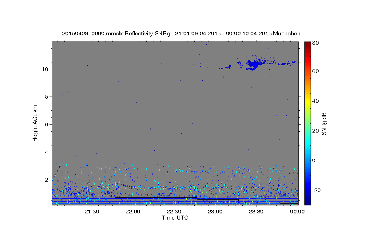The height and width of the screenshot is (246, 369).
Task: Click the 23:30 time tick label
Action: 256,212
